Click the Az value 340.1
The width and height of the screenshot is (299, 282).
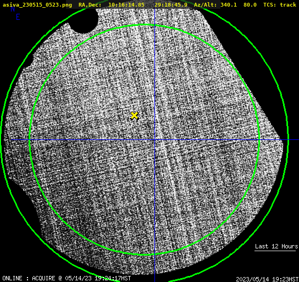229,4
